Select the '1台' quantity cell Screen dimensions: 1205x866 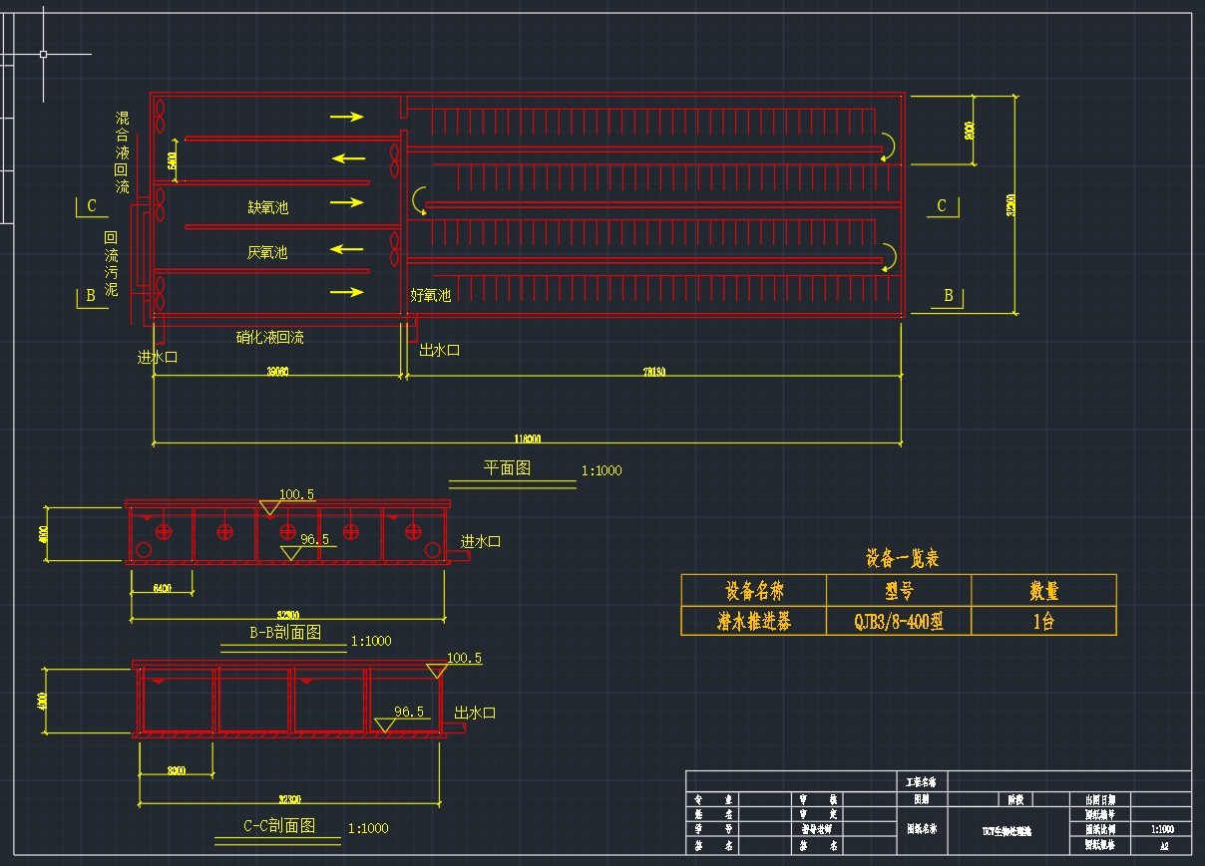click(1043, 621)
